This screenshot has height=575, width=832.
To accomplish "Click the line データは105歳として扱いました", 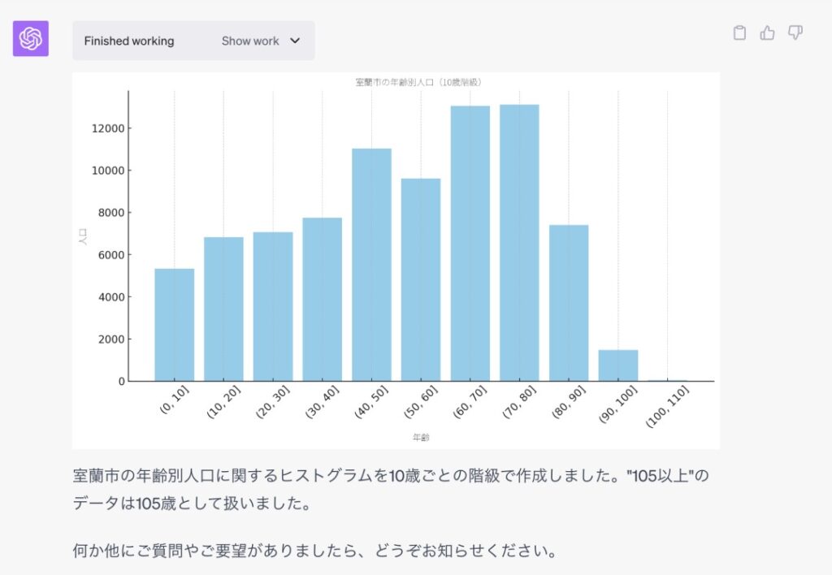I will click(x=192, y=503).
